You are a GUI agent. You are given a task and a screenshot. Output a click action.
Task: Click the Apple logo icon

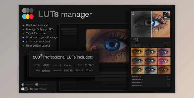pyautogui.click(x=23, y=84)
